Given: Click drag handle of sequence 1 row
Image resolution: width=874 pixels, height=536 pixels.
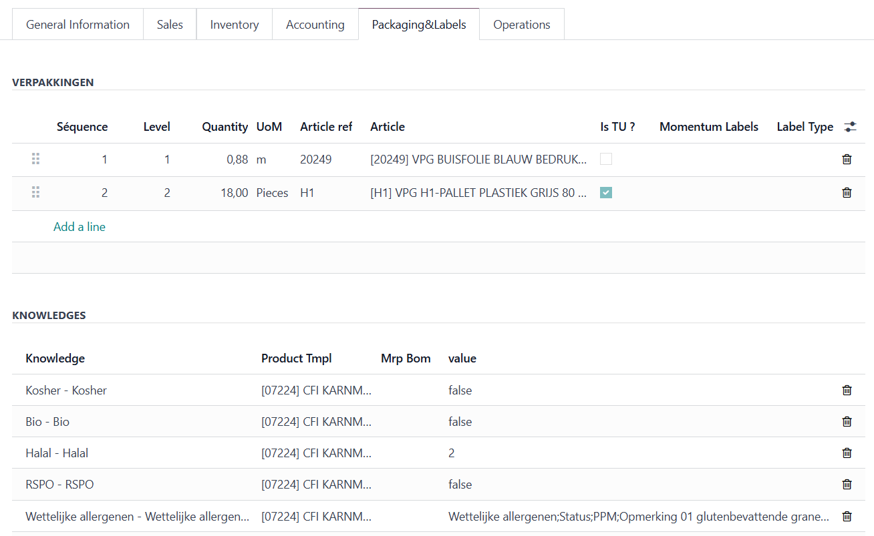Looking at the screenshot, I should 36,160.
